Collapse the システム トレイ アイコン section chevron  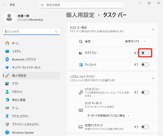tap(153, 78)
